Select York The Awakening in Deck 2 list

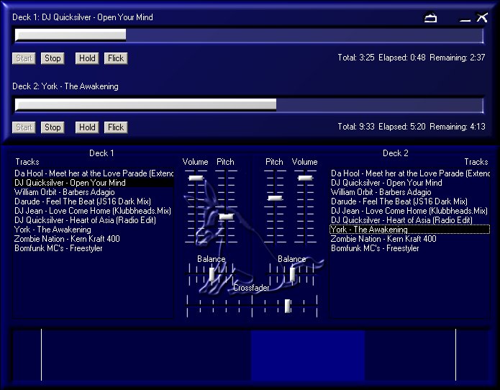click(410, 230)
